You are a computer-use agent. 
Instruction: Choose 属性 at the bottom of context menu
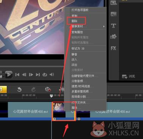75,108
